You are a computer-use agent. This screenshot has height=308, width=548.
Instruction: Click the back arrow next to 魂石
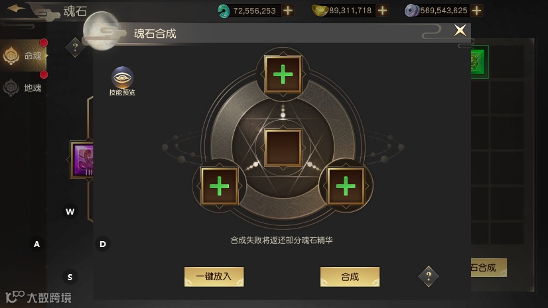pos(17,9)
